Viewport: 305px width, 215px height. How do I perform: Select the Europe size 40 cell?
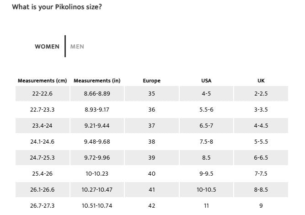coord(152,174)
